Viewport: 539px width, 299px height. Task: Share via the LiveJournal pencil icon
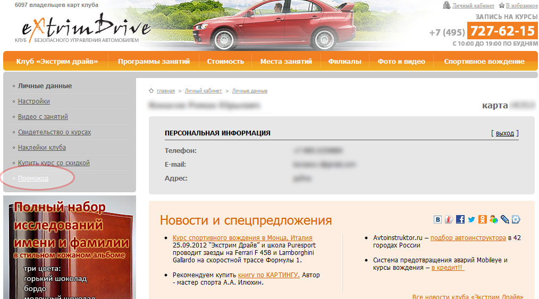[x=505, y=219]
